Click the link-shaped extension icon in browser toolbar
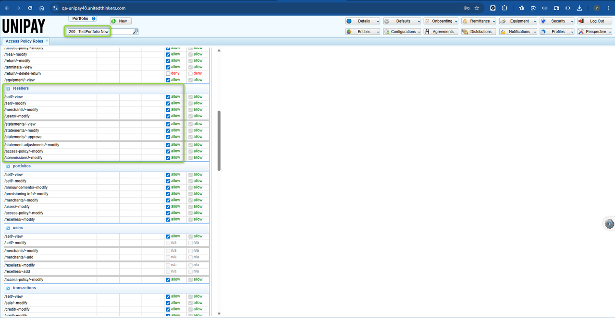Screen dimensions: 615x318 click(545, 8)
